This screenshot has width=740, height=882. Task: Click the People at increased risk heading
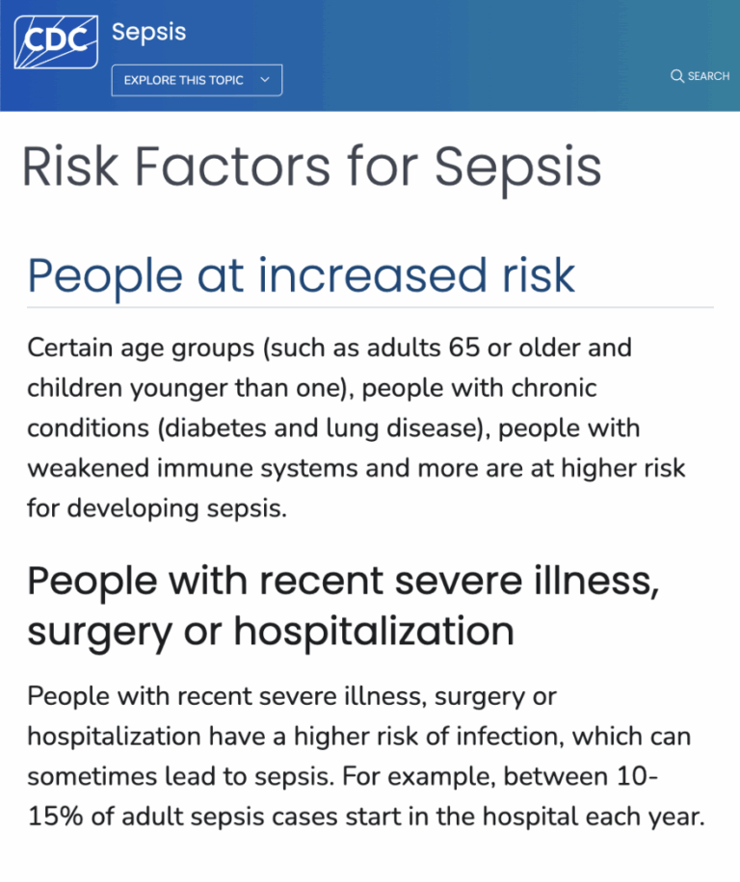point(301,276)
